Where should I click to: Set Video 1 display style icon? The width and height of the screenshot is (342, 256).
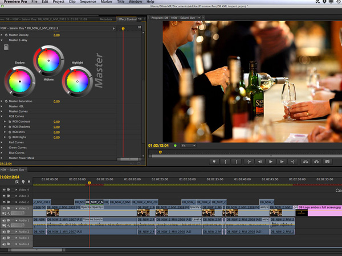point(4,213)
